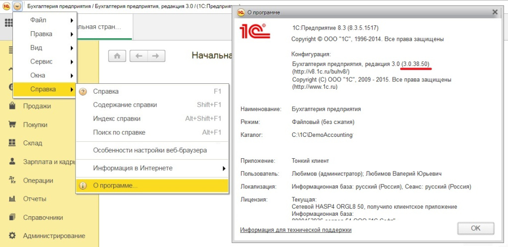The height and width of the screenshot is (247, 508).
Task: Click the Склад grid icon
Action: pos(12,143)
